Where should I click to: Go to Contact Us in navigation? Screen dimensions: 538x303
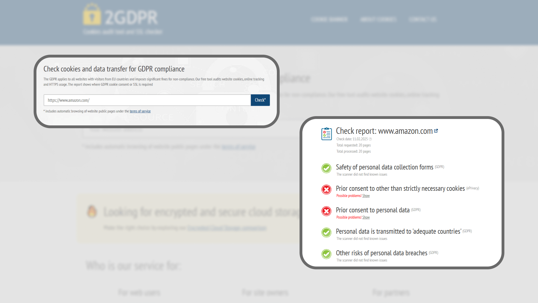point(423,19)
